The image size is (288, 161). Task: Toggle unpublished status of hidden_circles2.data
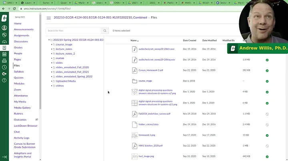267,124
